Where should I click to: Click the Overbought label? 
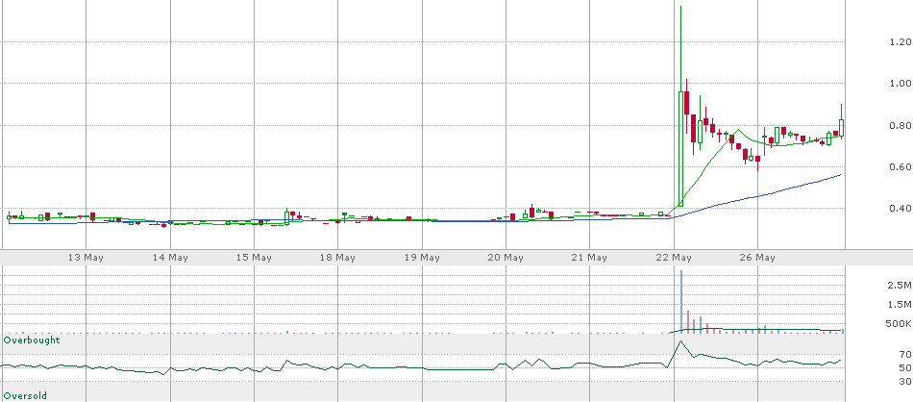tap(32, 339)
